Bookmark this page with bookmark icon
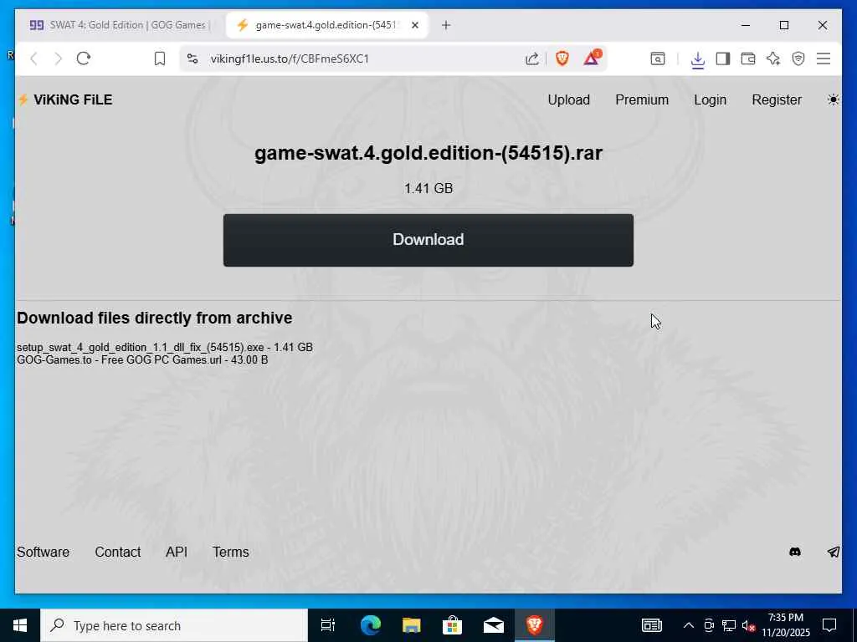The height and width of the screenshot is (642, 857). pyautogui.click(x=160, y=59)
